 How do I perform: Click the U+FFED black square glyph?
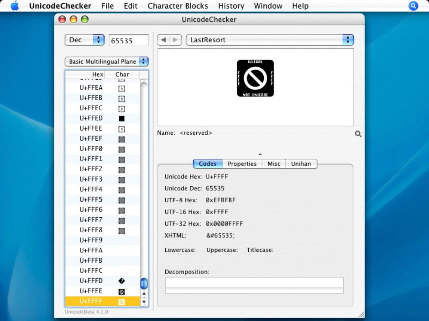pyautogui.click(x=121, y=118)
